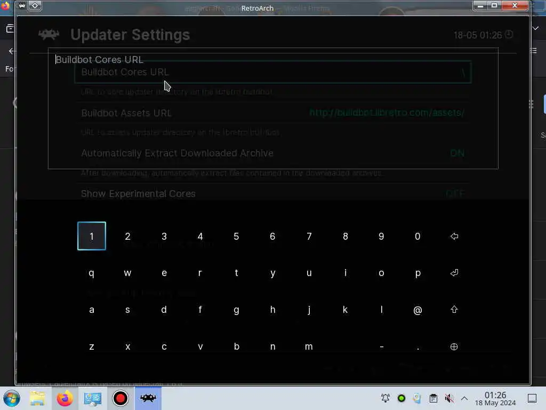Click the i key on the keyboard
The width and height of the screenshot is (546, 410).
pos(345,273)
